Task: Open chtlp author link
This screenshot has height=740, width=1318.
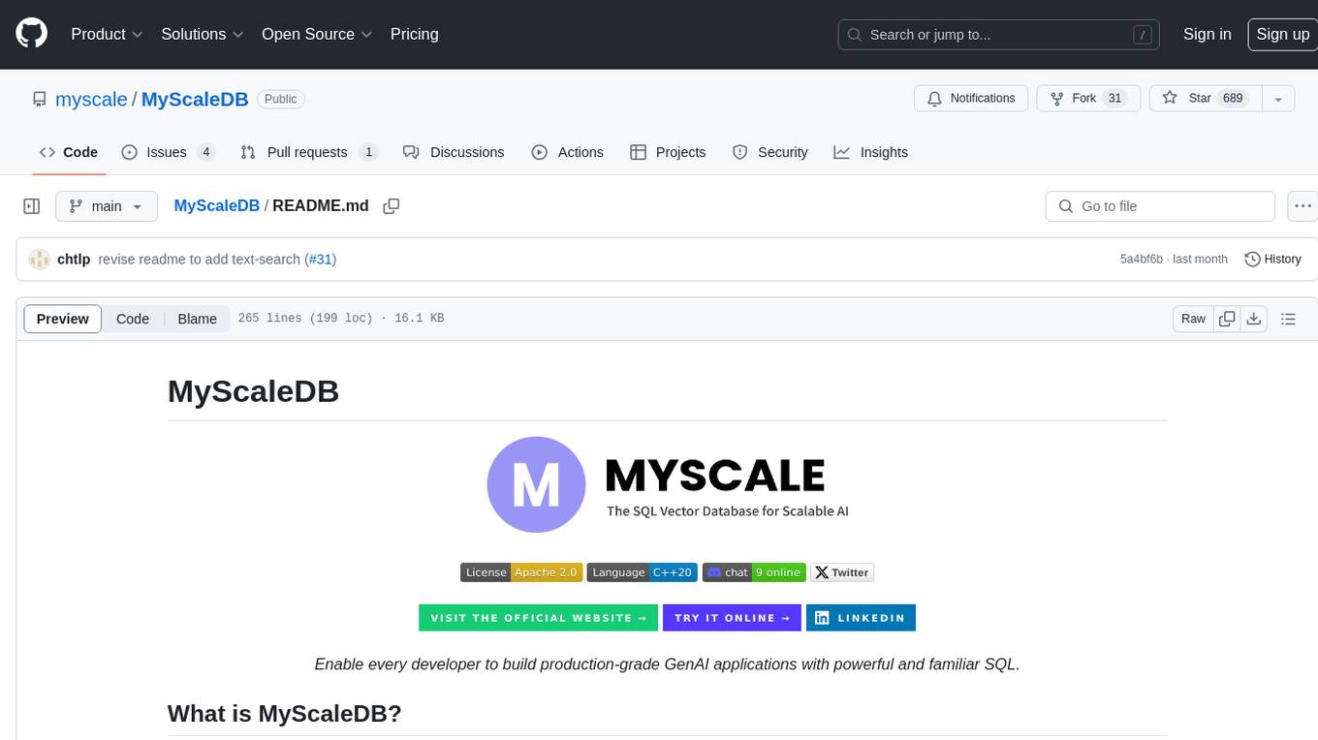Action: pyautogui.click(x=74, y=260)
